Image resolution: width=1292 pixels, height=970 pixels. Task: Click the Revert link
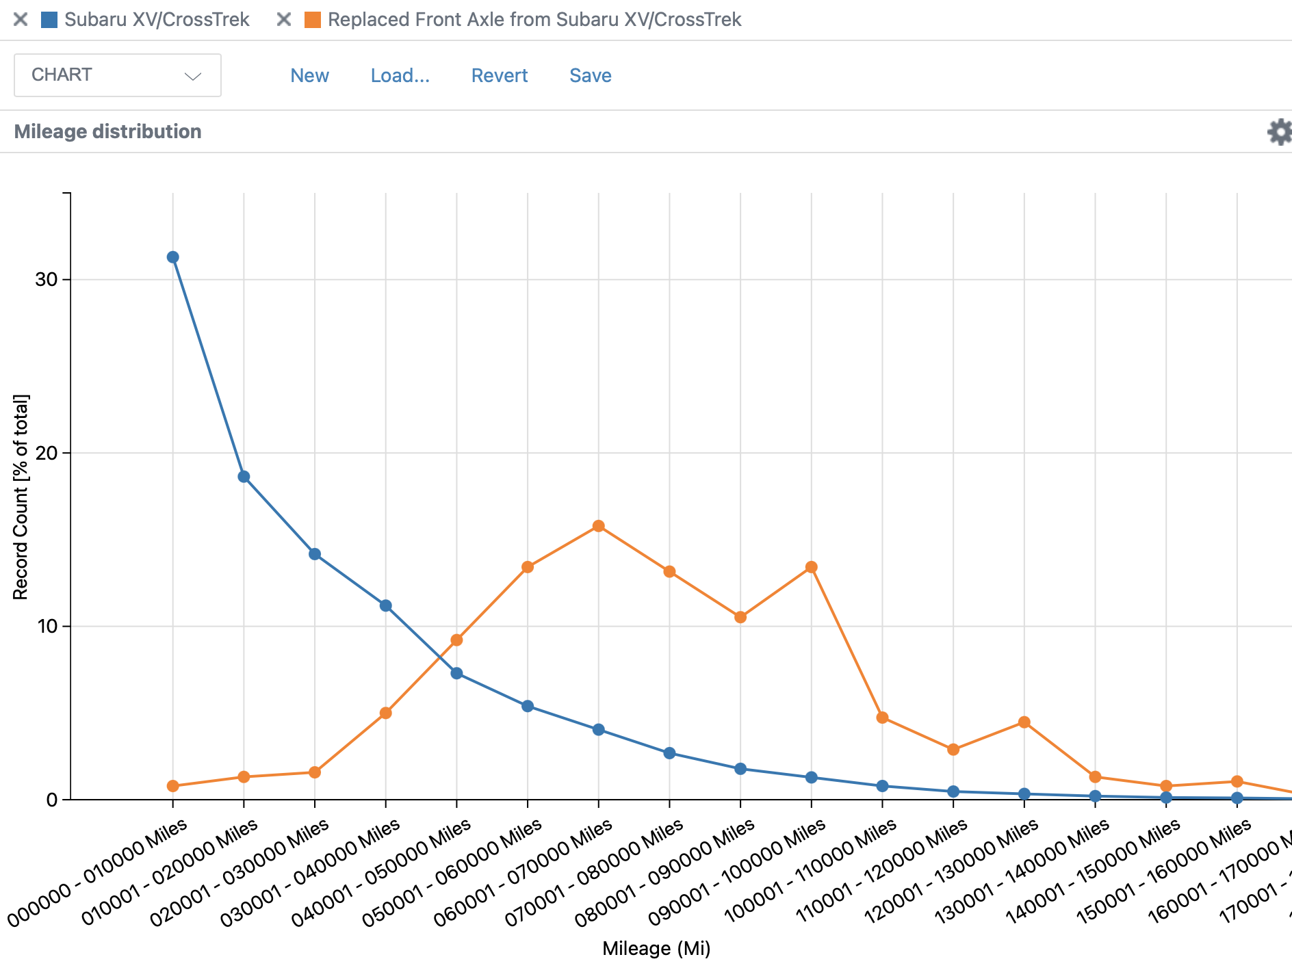pos(500,75)
